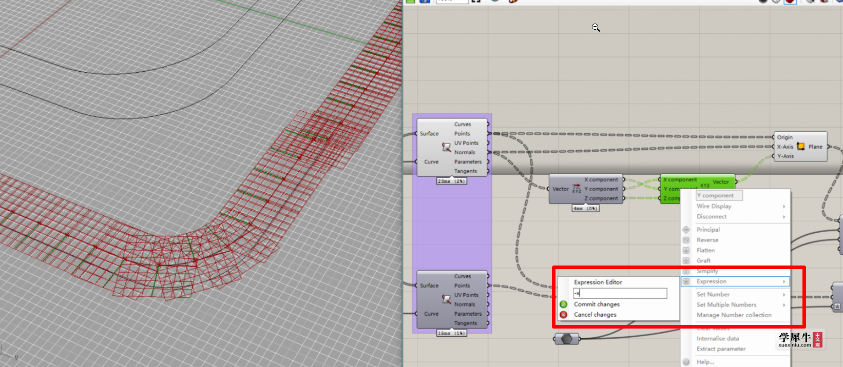Click Parameters output on upper component

(x=468, y=161)
